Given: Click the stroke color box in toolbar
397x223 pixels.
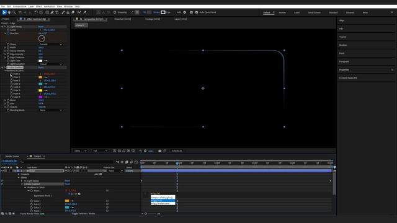Looking at the screenshot, I should [163, 12].
